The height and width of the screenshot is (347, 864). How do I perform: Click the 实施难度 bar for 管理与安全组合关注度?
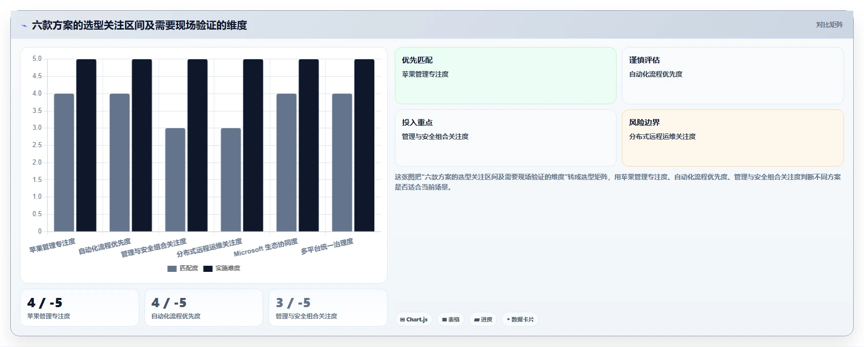point(197,145)
